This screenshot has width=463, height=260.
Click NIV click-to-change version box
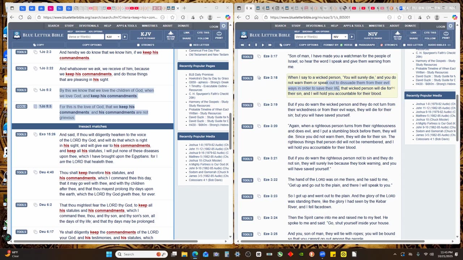[373, 35]
